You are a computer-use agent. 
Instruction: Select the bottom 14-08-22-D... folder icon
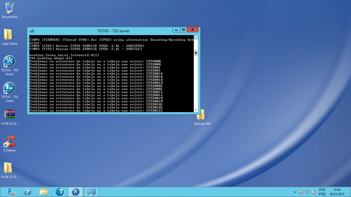pos(9,170)
